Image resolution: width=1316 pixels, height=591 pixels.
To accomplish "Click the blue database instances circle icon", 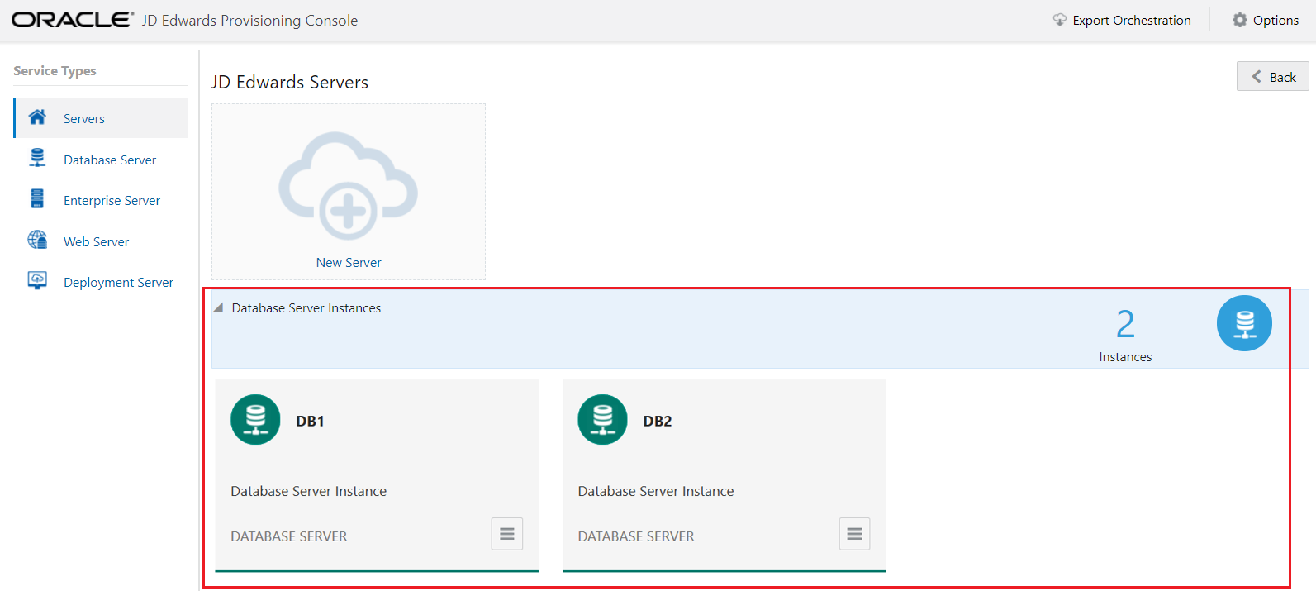I will (1244, 323).
